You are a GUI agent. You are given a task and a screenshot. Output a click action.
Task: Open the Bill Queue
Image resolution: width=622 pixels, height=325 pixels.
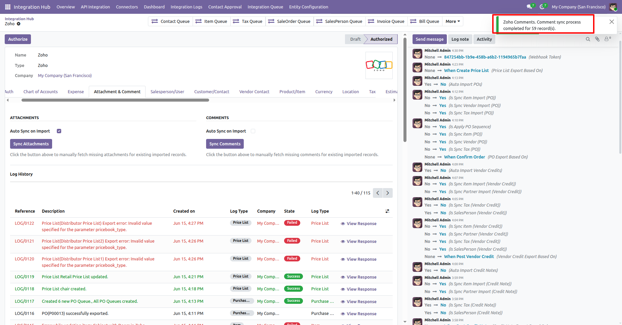(425, 21)
